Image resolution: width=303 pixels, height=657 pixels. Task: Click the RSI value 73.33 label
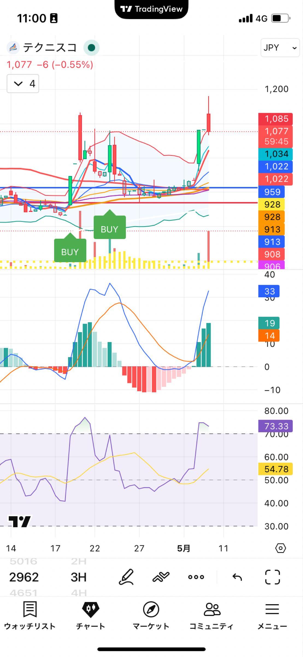pos(275,426)
